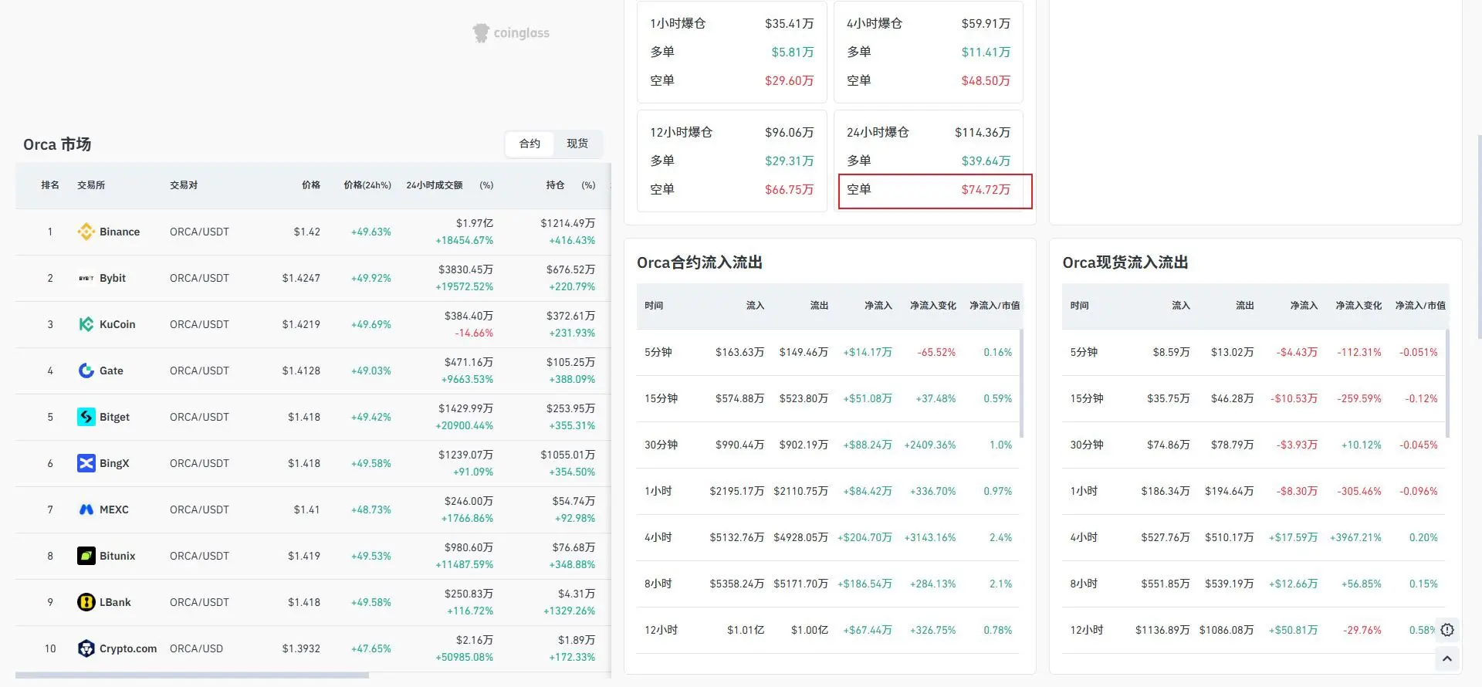The image size is (1482, 687).
Task: Click $5132.76万 inflow in 合约 4小时 row
Action: [x=737, y=537]
